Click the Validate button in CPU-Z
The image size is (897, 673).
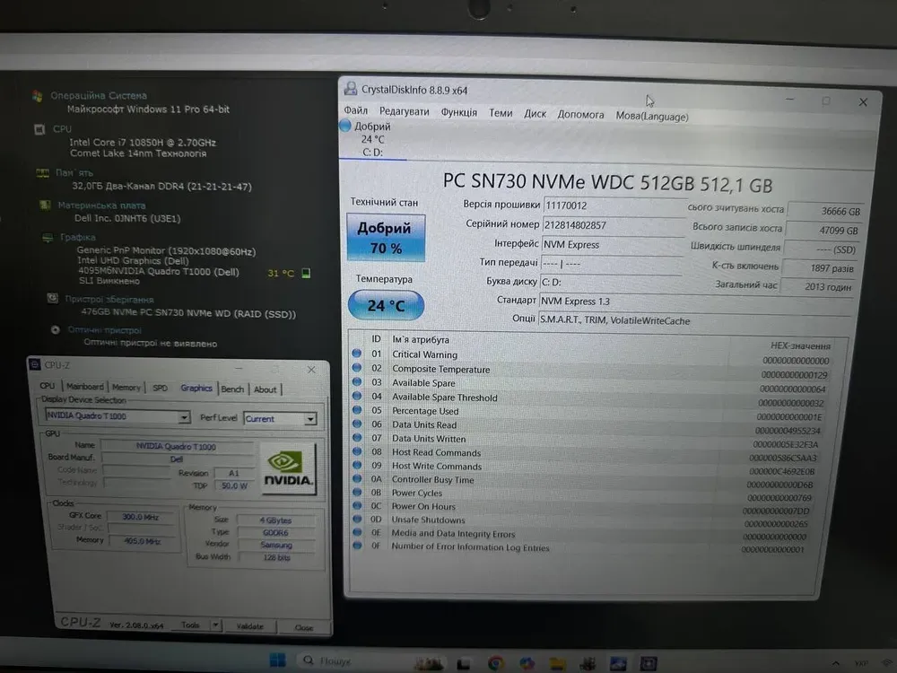(248, 626)
